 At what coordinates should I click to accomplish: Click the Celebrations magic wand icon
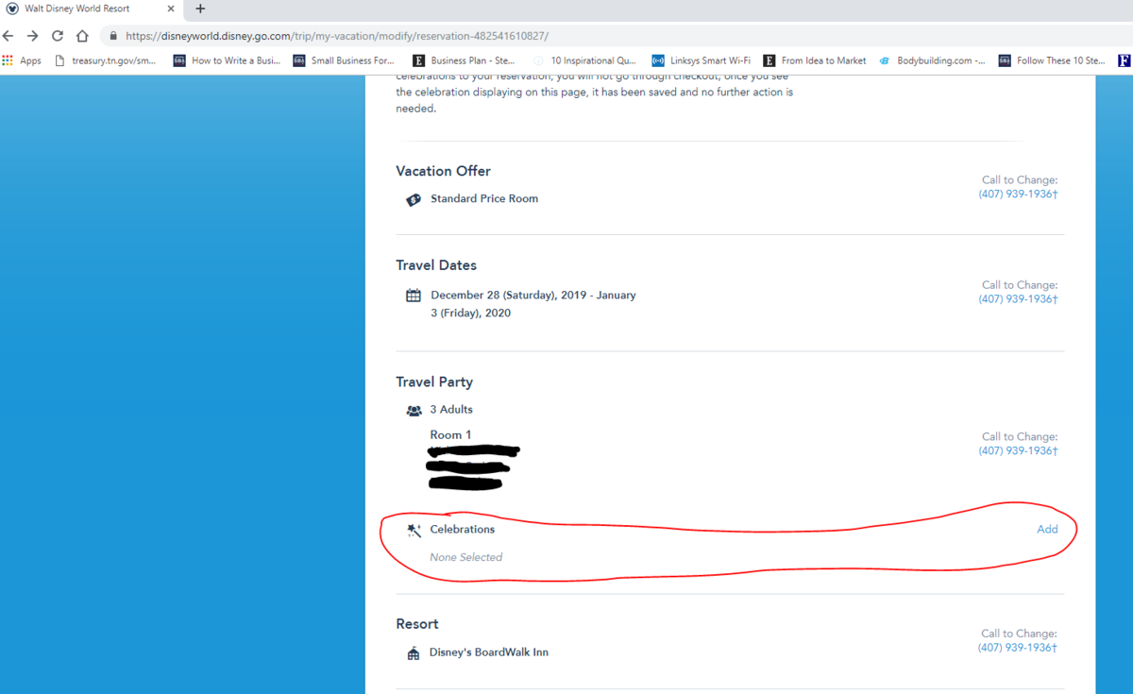click(x=414, y=531)
